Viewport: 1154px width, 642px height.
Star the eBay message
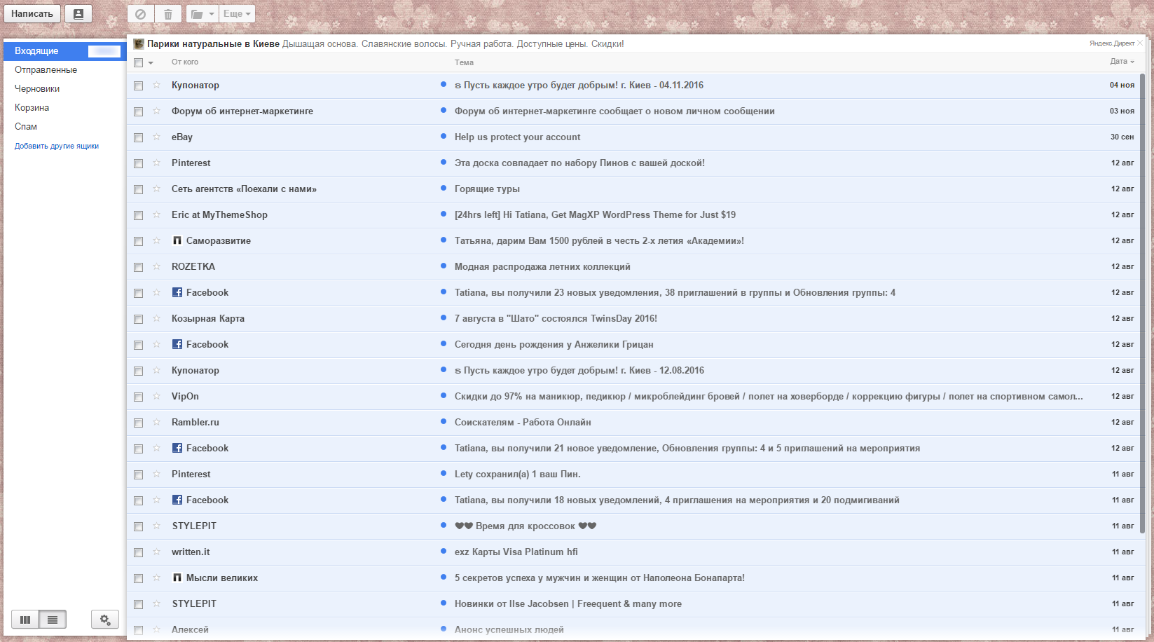[x=156, y=137]
